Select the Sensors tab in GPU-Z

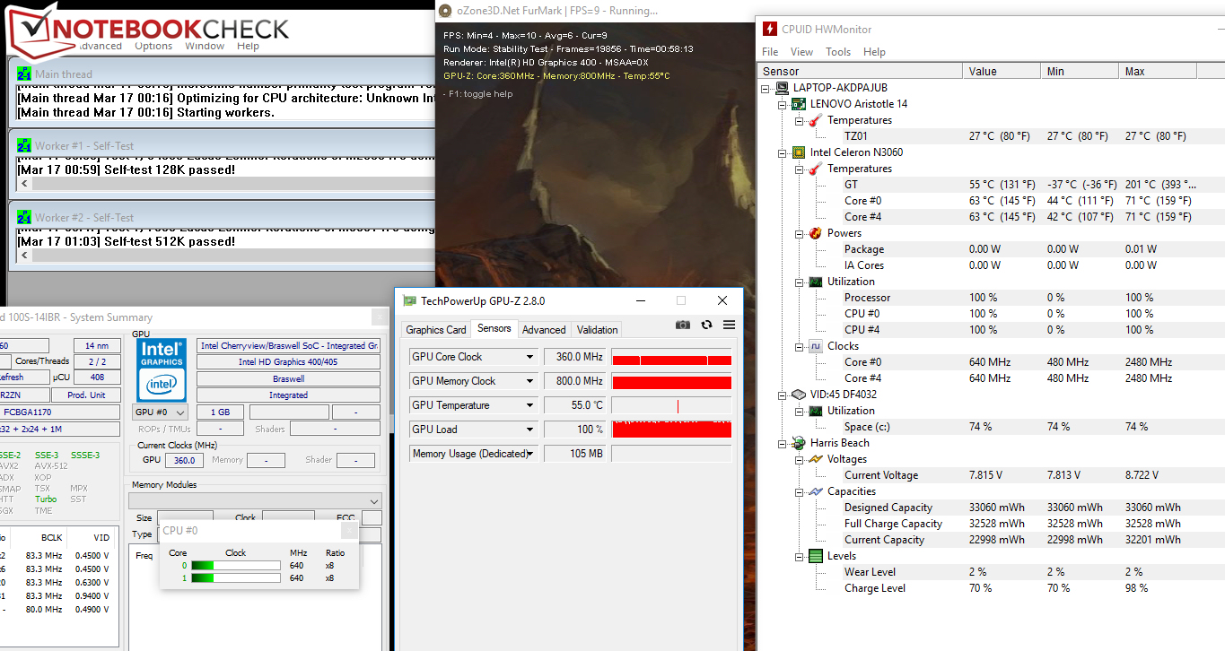click(494, 329)
